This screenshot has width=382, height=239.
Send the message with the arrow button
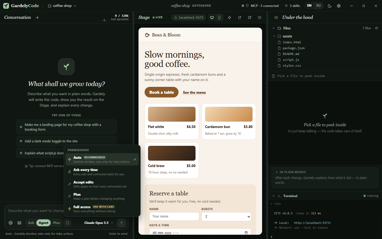pyautogui.click(x=121, y=223)
